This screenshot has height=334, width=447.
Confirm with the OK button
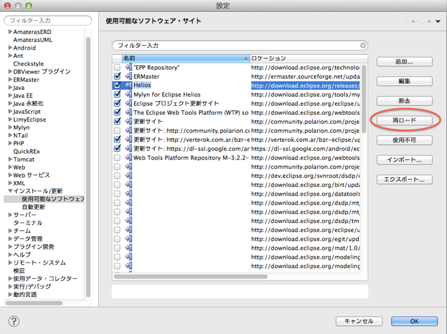coord(414,321)
